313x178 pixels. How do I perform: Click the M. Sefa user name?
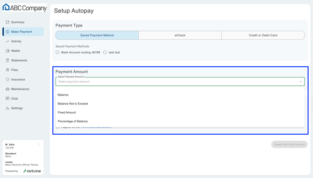(10, 144)
